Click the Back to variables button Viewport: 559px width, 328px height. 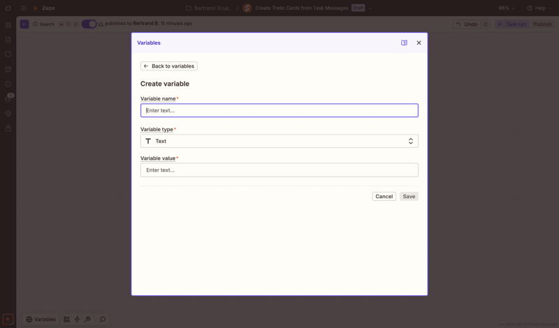169,66
